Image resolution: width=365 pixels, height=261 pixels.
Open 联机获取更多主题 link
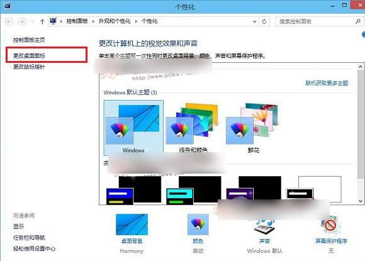(327, 83)
